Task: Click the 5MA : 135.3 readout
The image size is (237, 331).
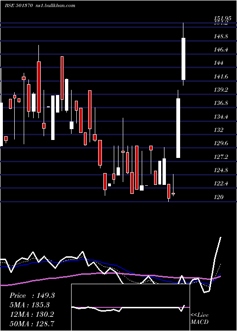Action: point(29,305)
